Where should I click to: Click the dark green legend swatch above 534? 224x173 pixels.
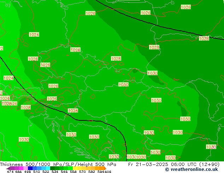click(x=54, y=168)
